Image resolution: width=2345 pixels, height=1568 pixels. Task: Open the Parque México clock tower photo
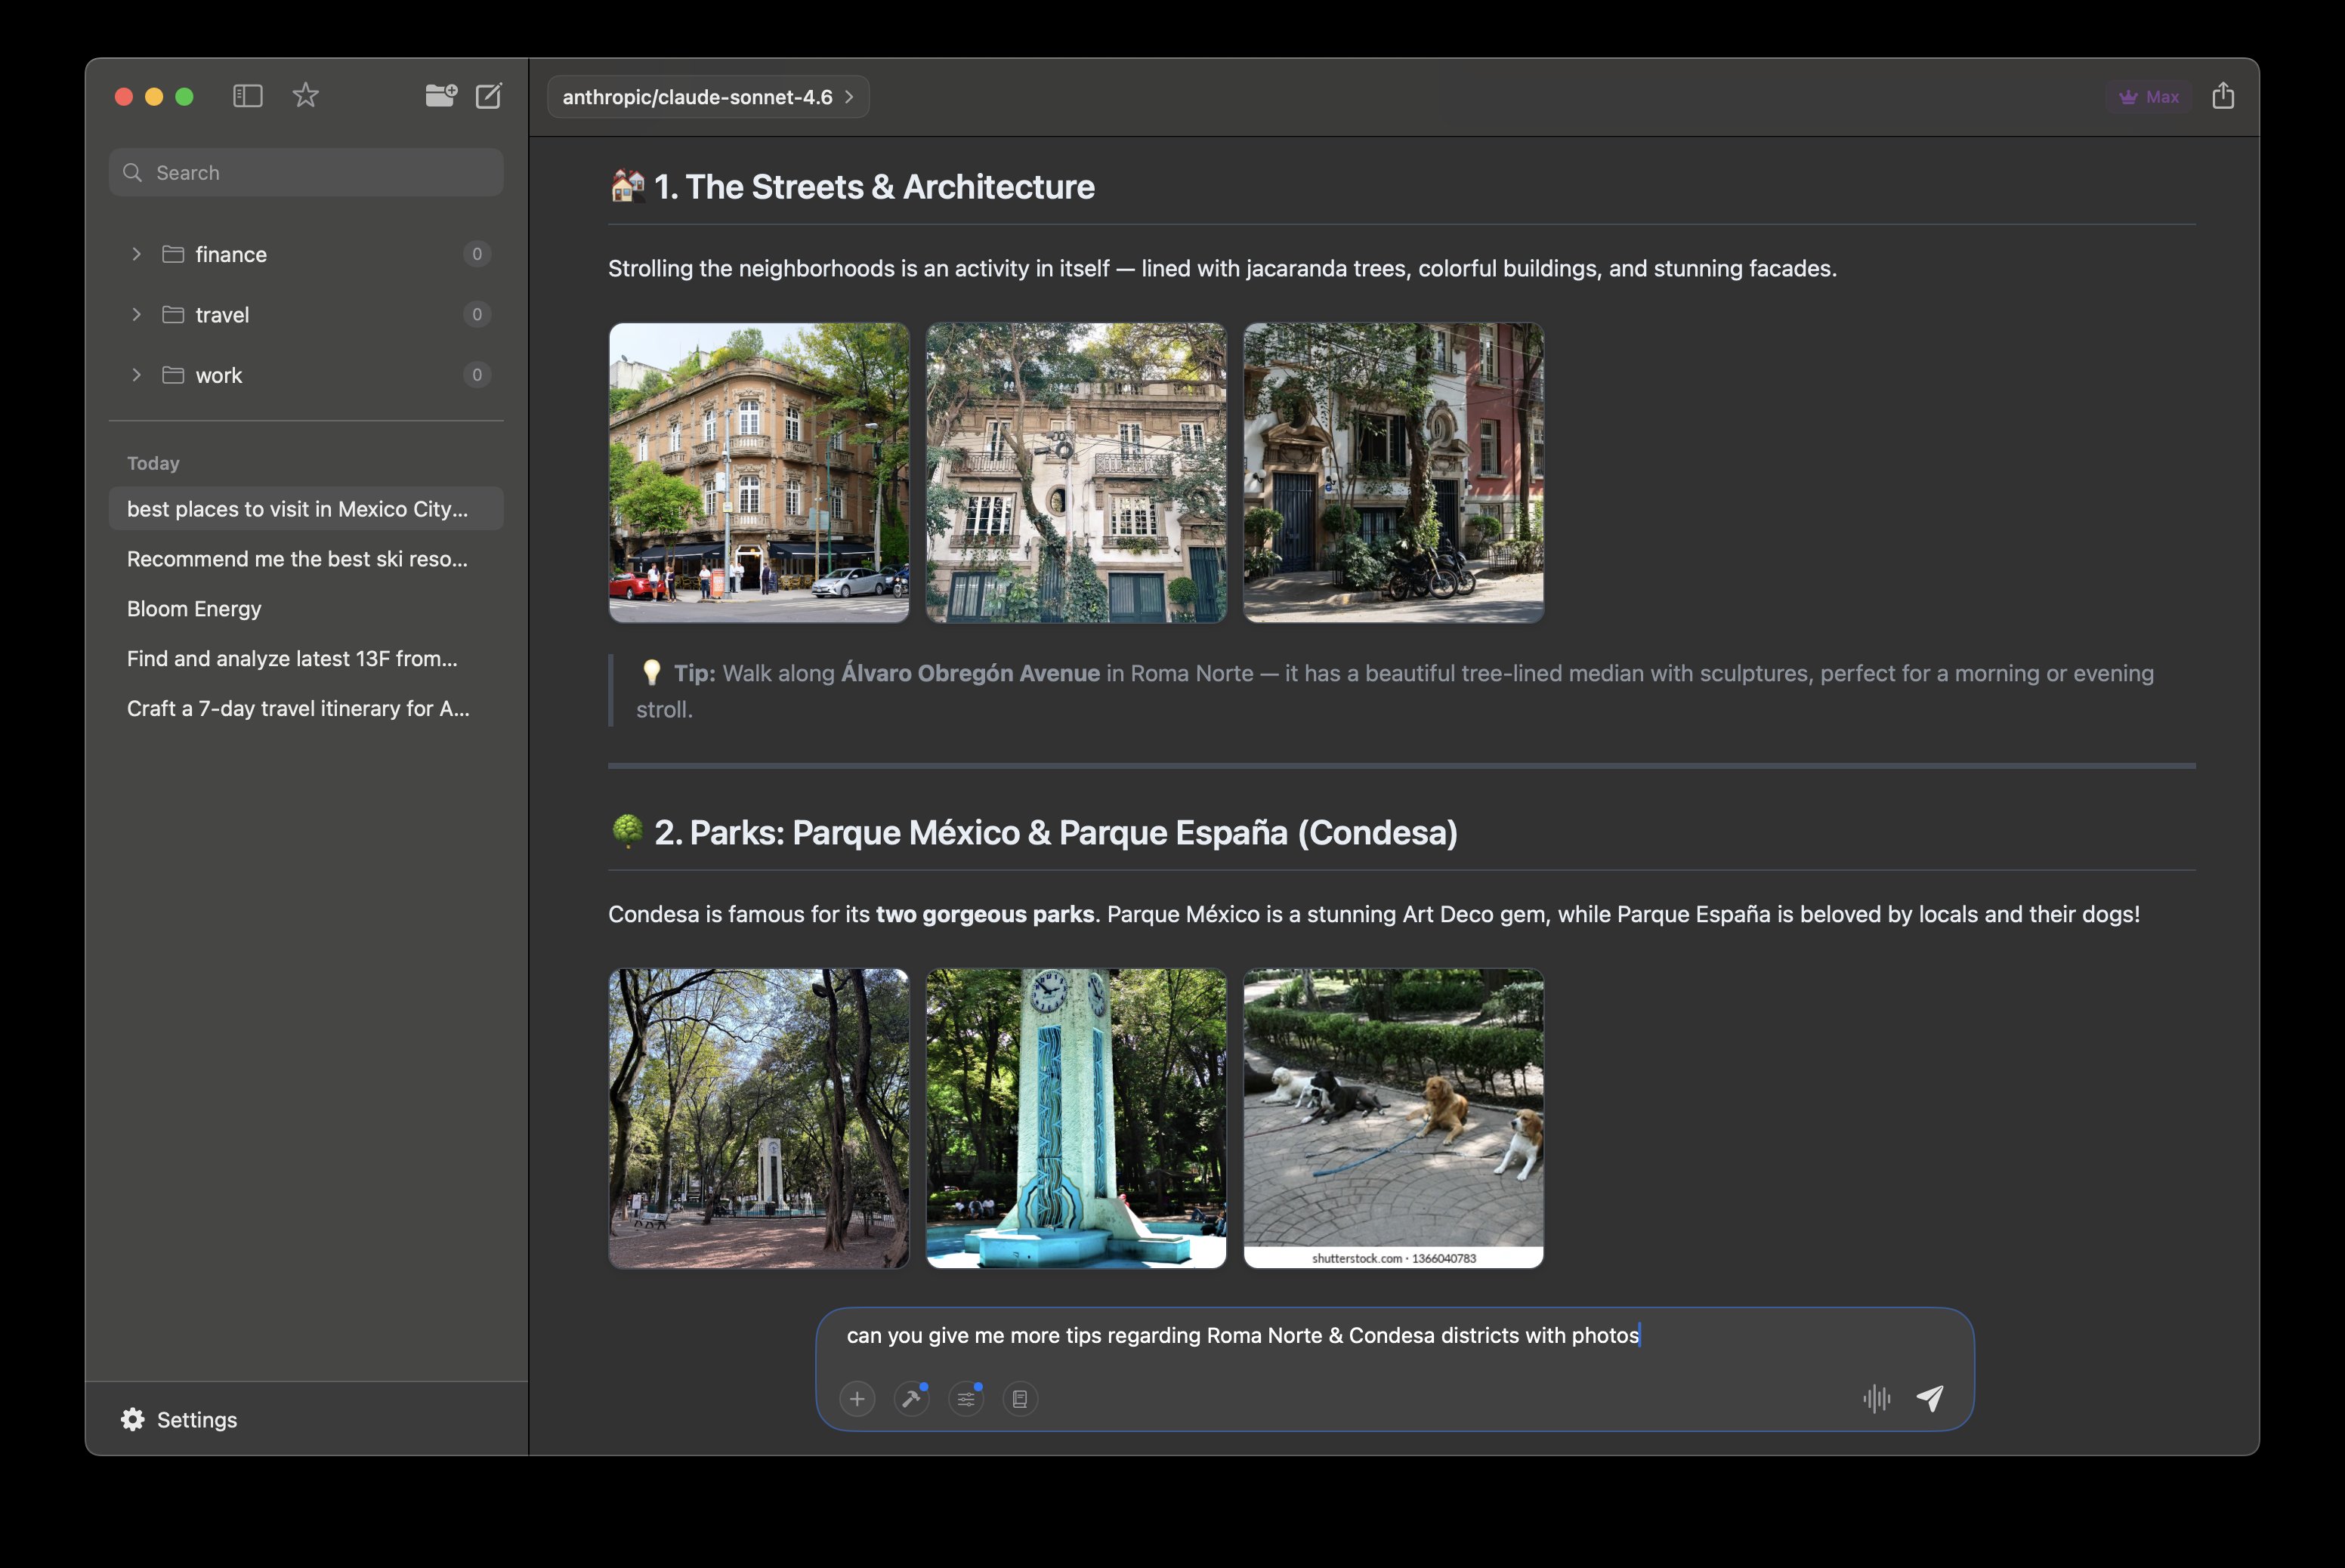(x=1076, y=1118)
